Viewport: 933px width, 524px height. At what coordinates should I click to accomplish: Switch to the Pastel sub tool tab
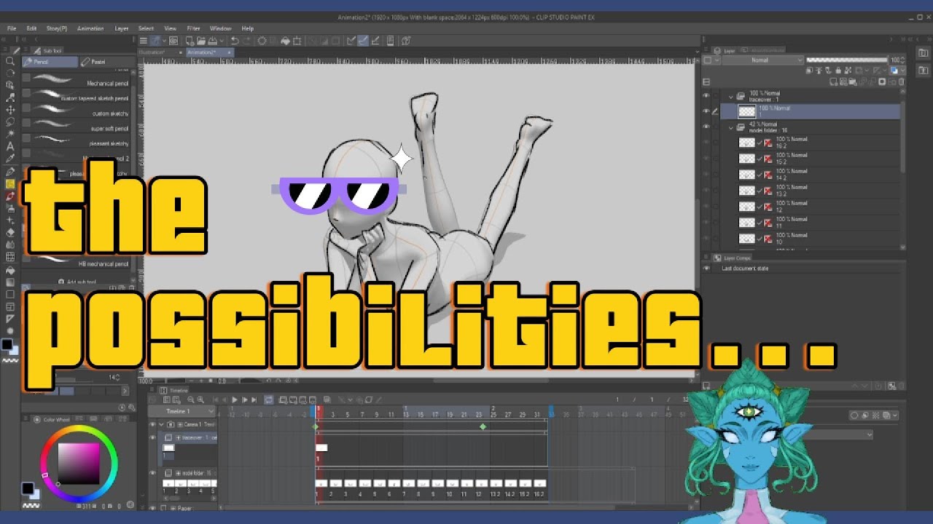pos(106,63)
